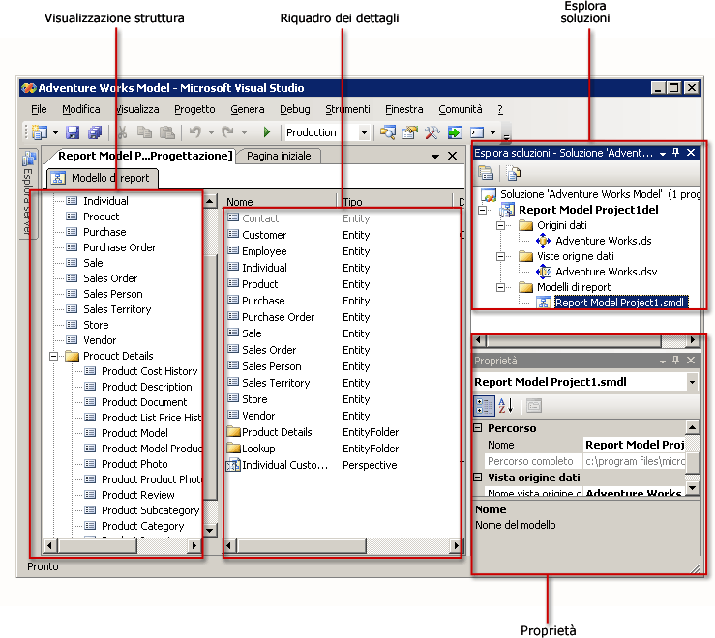Close the Proprietà panel
Image resolution: width=715 pixels, height=638 pixels.
pos(691,361)
